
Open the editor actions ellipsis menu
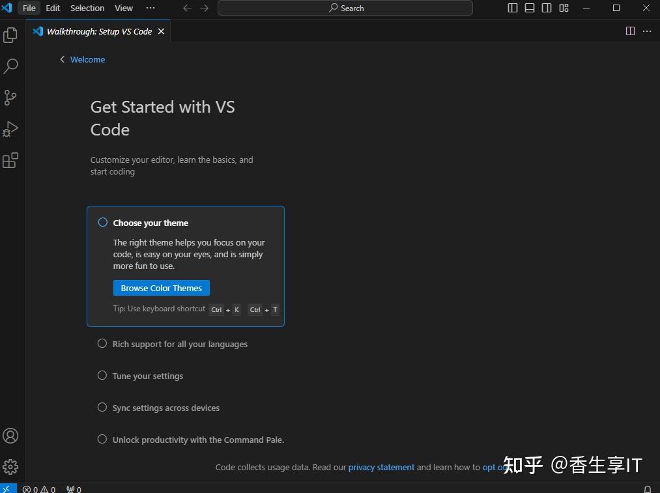(646, 31)
